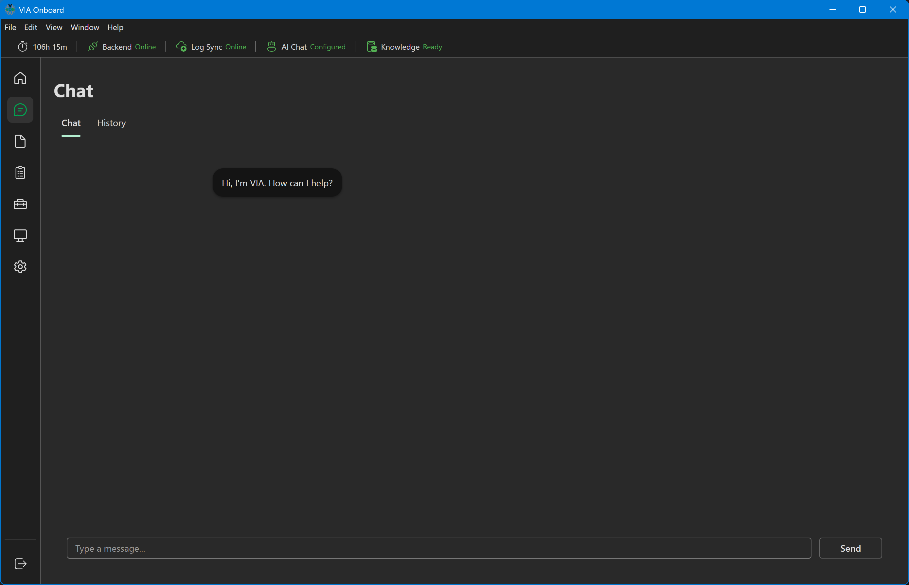The image size is (909, 585).
Task: Open the Help menu
Action: (x=115, y=27)
